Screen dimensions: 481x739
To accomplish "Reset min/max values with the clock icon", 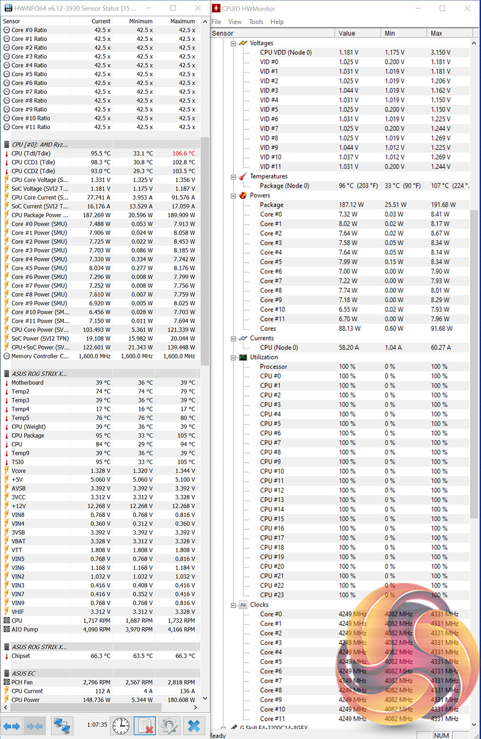I will coord(121,726).
